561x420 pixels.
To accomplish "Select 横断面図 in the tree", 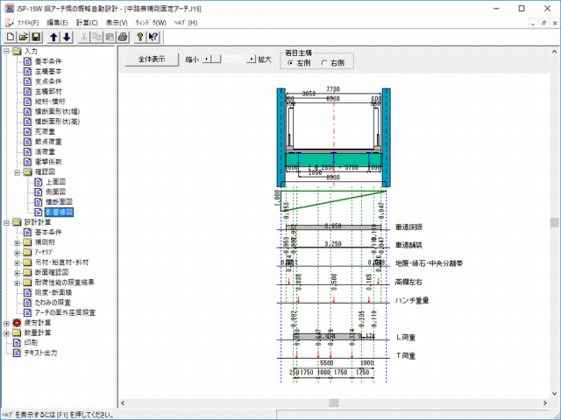I will click(60, 202).
